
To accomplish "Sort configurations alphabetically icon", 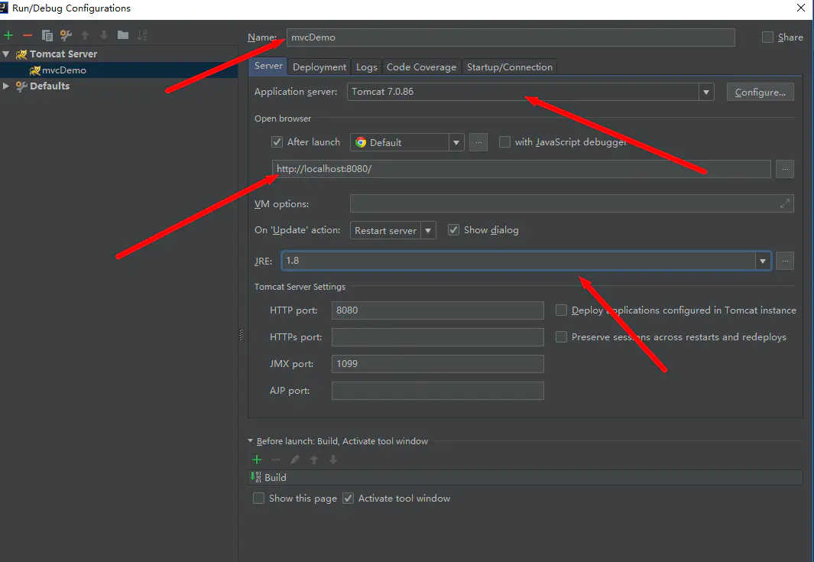I will pyautogui.click(x=141, y=35).
